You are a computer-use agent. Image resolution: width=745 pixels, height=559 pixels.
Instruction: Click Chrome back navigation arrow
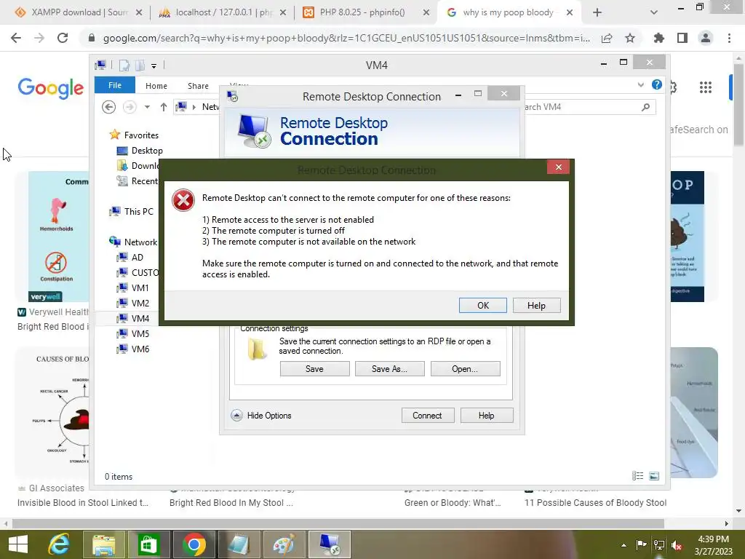tap(16, 38)
